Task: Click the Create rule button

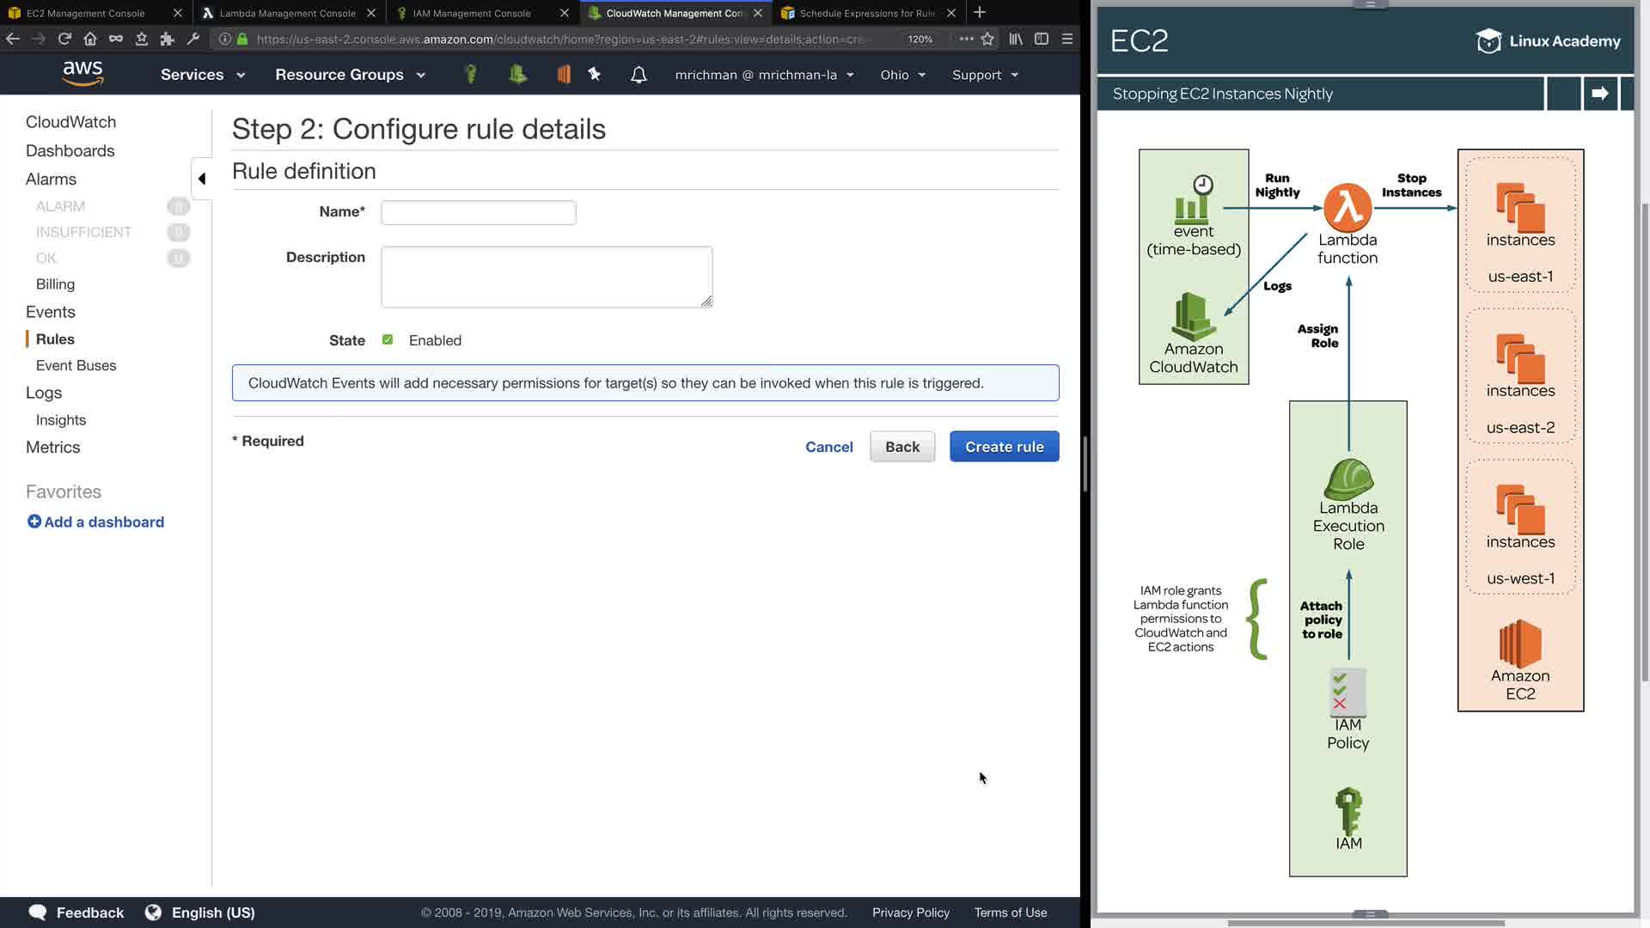Action: tap(1004, 447)
